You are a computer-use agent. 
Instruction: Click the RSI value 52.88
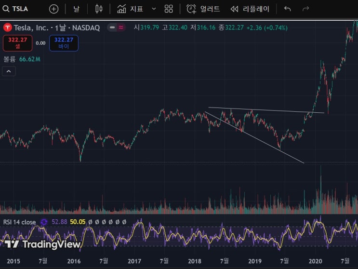pyautogui.click(x=59, y=222)
